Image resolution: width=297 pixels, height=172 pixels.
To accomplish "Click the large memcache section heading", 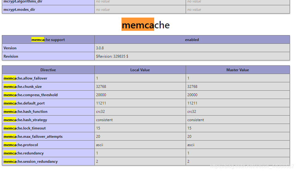I will pyautogui.click(x=146, y=25).
